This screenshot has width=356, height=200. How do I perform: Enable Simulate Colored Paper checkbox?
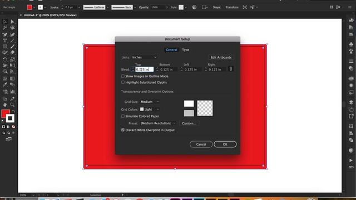[x=123, y=116]
